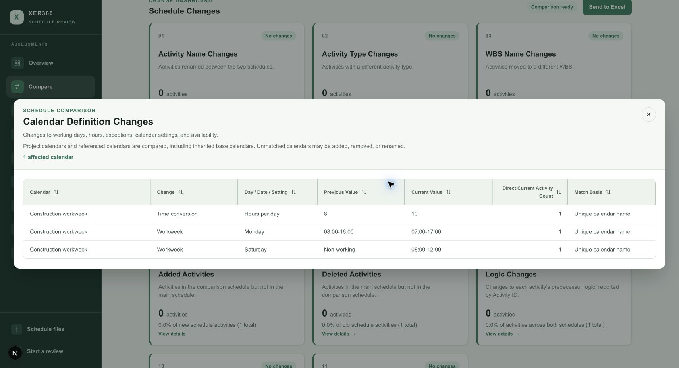This screenshot has width=679, height=368.
Task: Send the comparison to Excel
Action: pyautogui.click(x=607, y=7)
